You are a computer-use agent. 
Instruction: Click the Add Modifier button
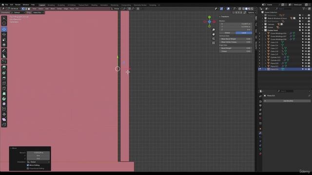[287, 101]
